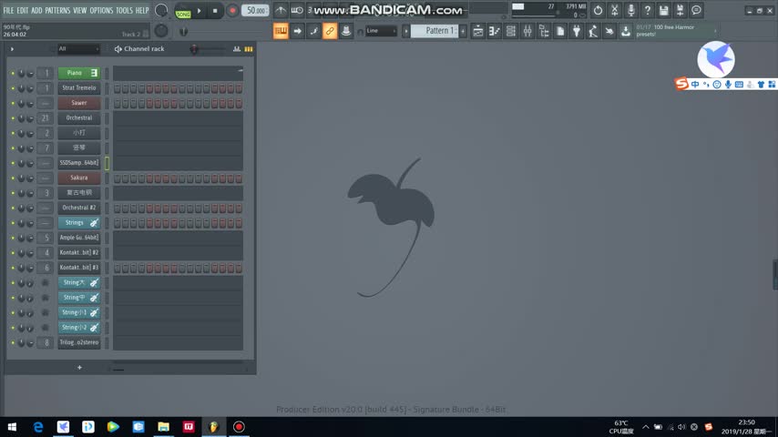778x437 pixels.
Task: Click the tempo field showing 50.000
Action: click(255, 10)
